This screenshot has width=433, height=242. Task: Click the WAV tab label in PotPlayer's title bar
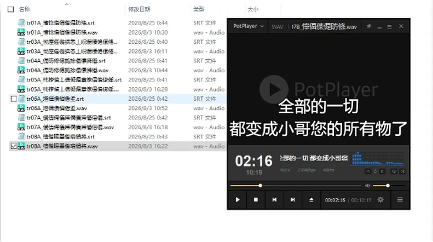click(x=277, y=27)
